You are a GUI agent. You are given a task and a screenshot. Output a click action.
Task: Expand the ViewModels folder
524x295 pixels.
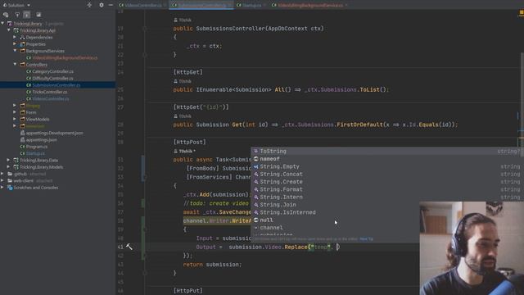[x=15, y=119]
